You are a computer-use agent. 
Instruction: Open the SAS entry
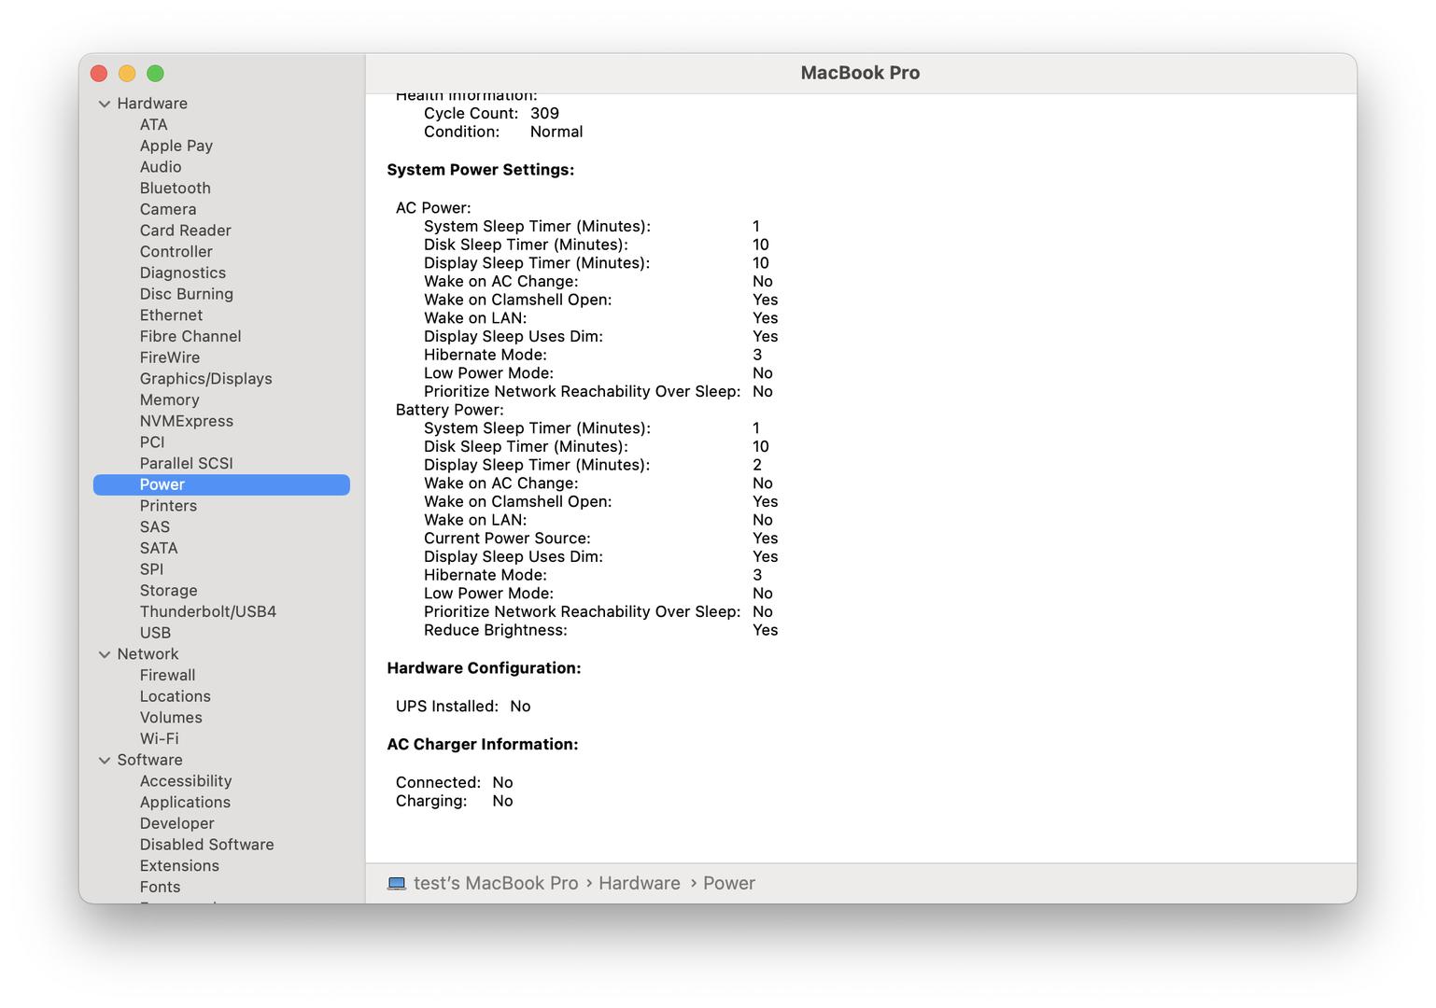(x=155, y=527)
